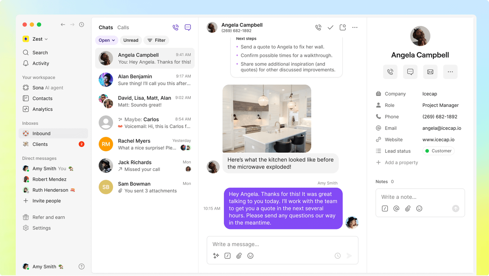The width and height of the screenshot is (489, 276).
Task: Select the Clients inbox
Action: [x=53, y=144]
